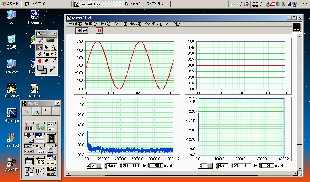This screenshot has height=182, width=310.
Task: Select the Breakpoint stop-sign tool
Action: click(x=40, y=61)
